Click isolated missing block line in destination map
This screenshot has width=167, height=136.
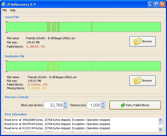point(92,66)
